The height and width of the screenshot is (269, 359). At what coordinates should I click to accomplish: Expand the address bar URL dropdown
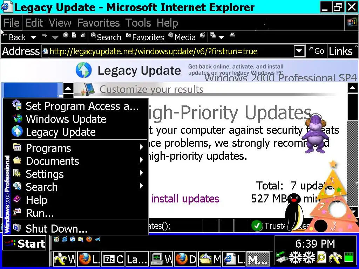click(299, 51)
